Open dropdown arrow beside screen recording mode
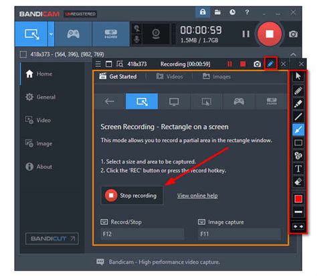Screen dimensions: 317x276 click(x=51, y=34)
